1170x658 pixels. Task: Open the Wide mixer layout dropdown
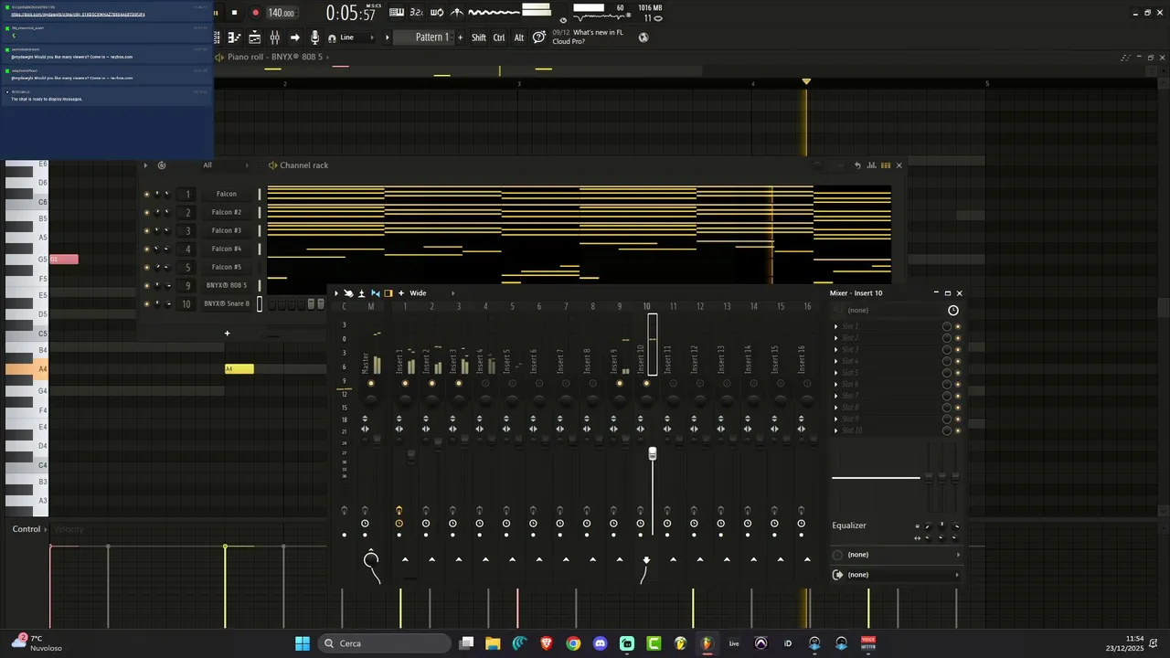click(431, 293)
